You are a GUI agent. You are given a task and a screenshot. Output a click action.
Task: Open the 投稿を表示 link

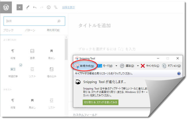[68, 7]
